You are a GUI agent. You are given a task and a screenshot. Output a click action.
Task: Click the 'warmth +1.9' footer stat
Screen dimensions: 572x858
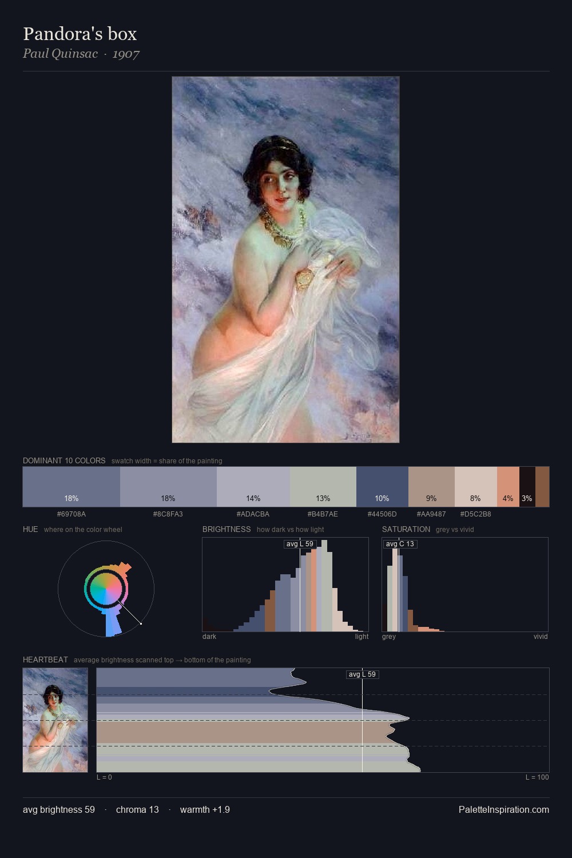pos(205,809)
